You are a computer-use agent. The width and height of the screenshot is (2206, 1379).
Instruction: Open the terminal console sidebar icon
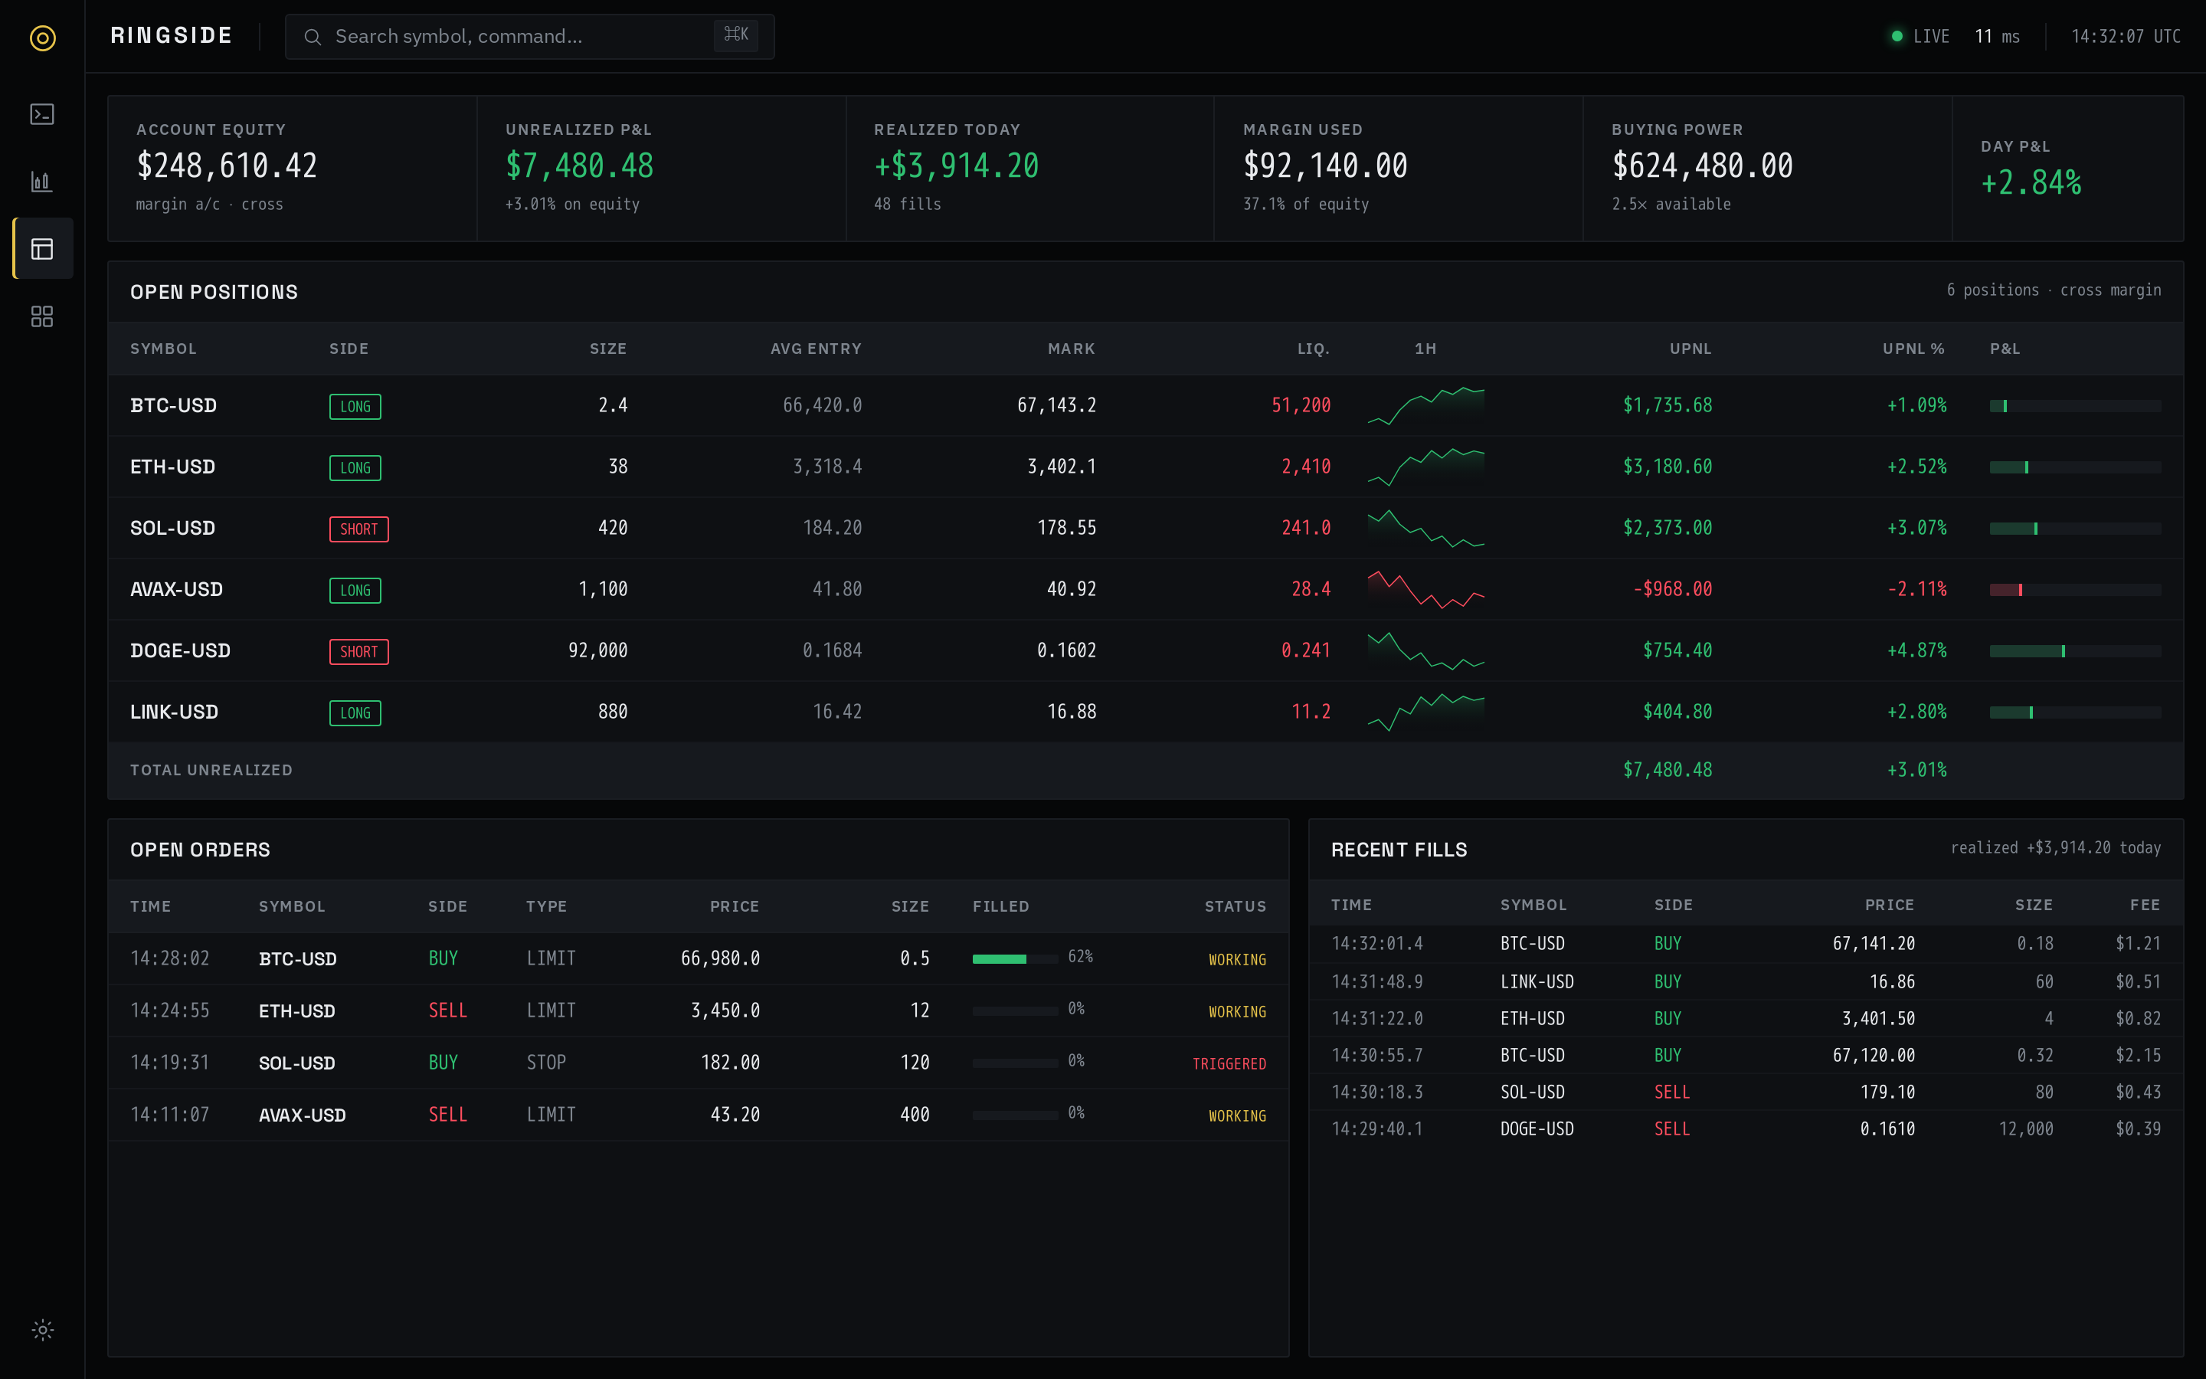point(43,114)
